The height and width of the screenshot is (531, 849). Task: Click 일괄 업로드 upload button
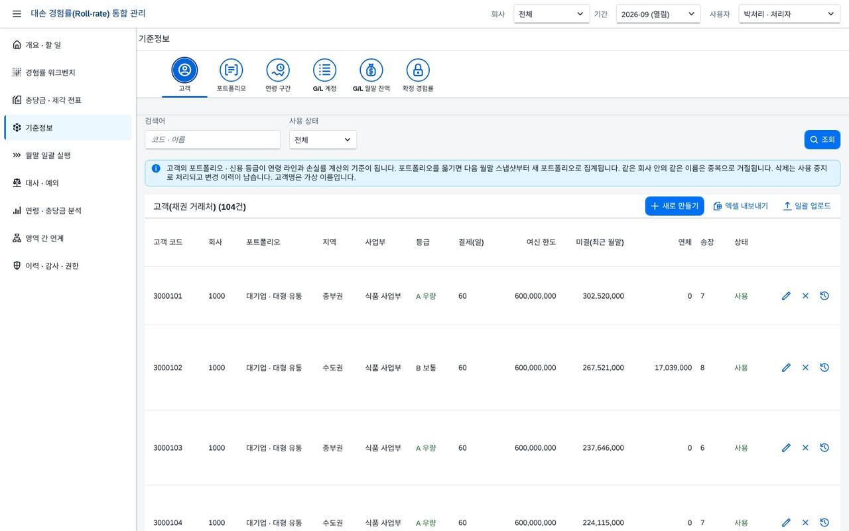[x=807, y=206]
